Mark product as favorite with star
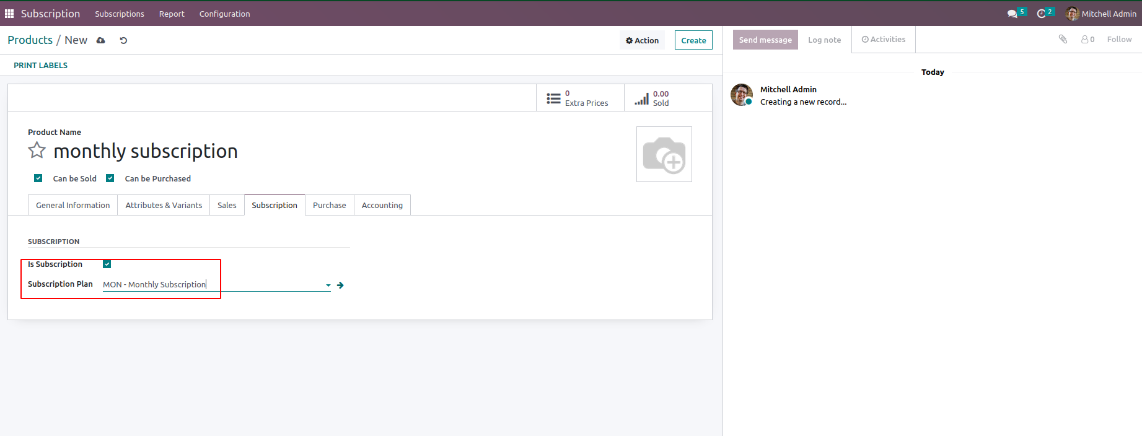This screenshot has width=1142, height=436. [x=37, y=150]
